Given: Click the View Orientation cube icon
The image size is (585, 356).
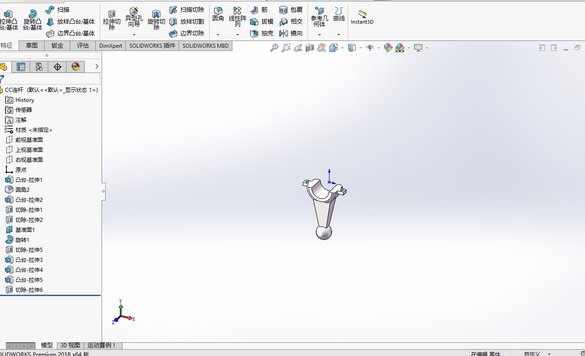Looking at the screenshot, I should (x=334, y=48).
